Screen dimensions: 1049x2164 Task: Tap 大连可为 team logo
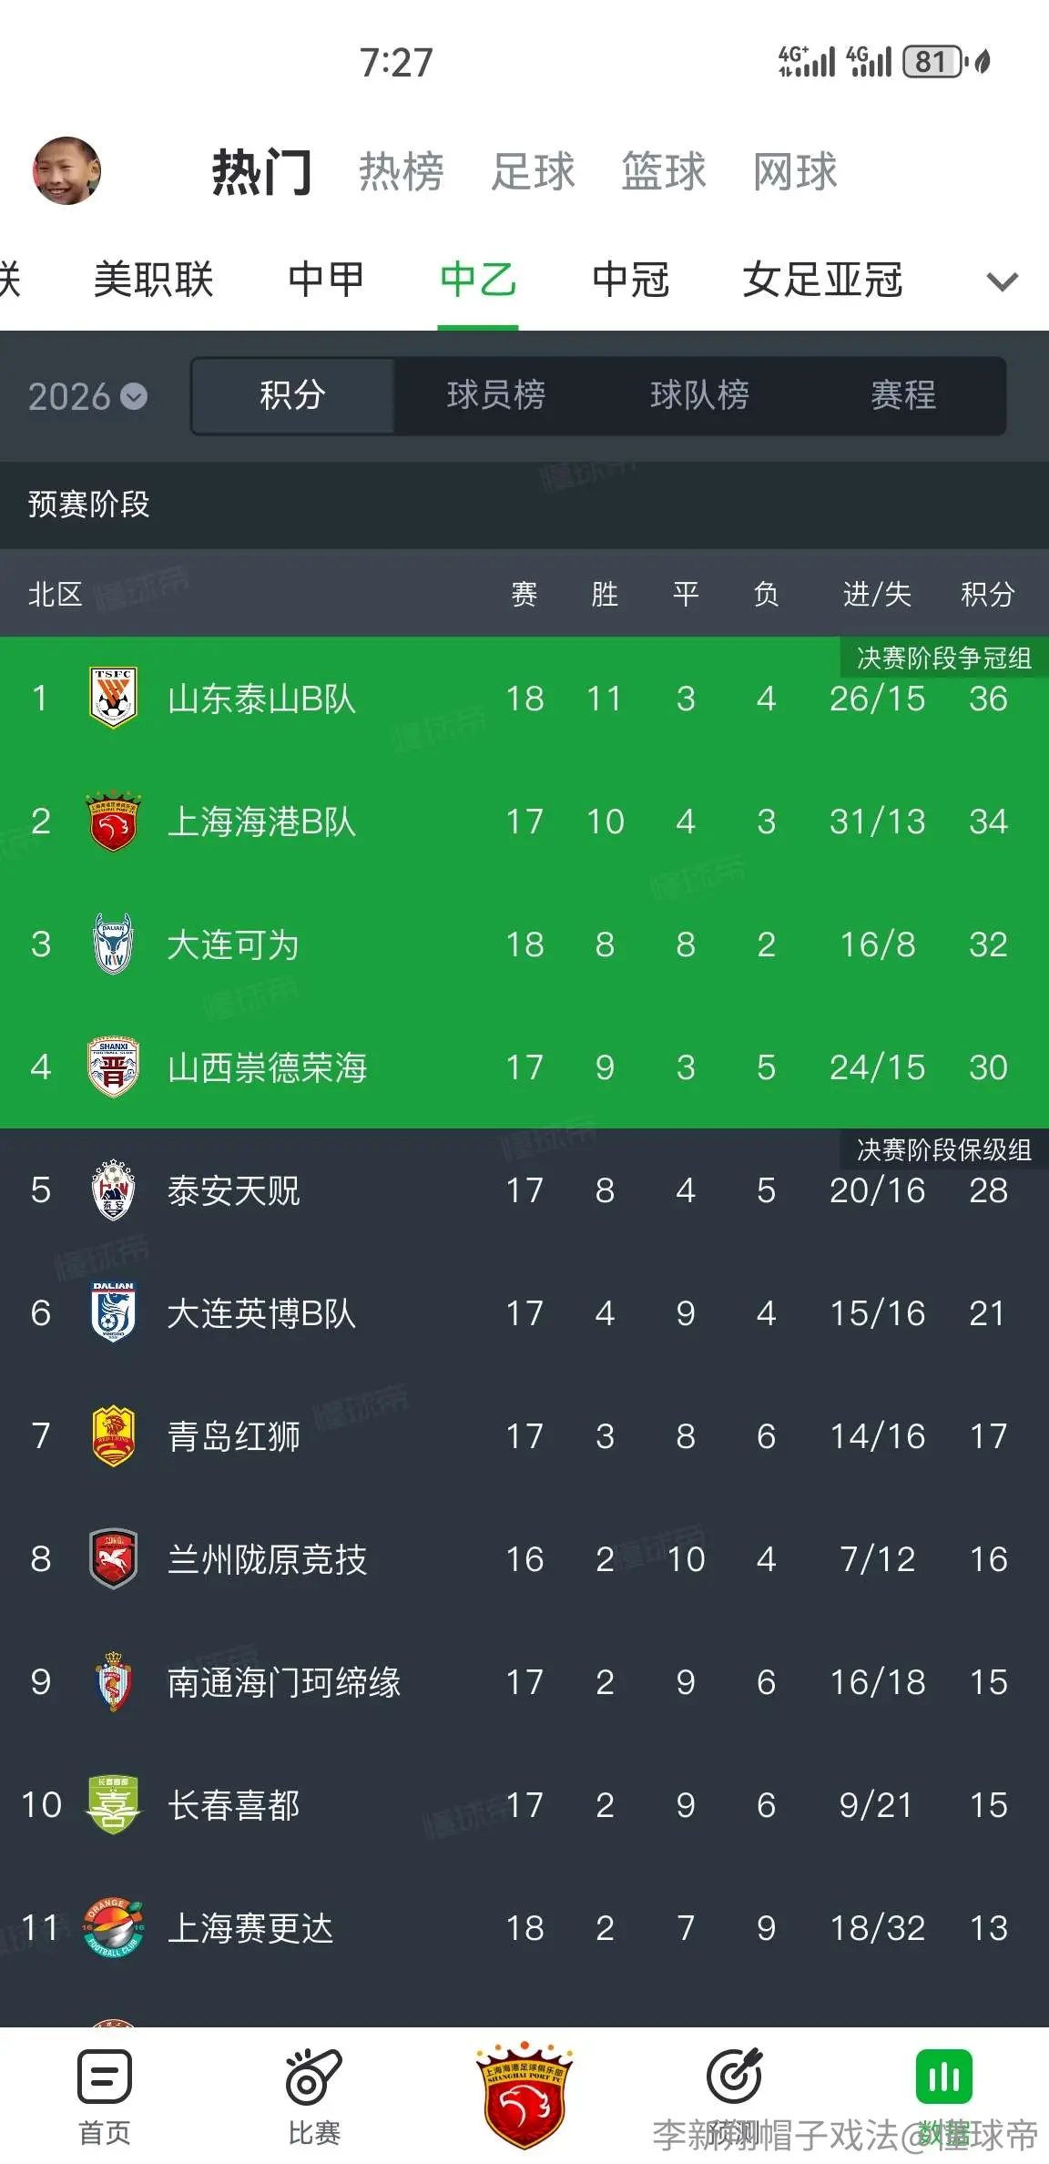coord(113,944)
